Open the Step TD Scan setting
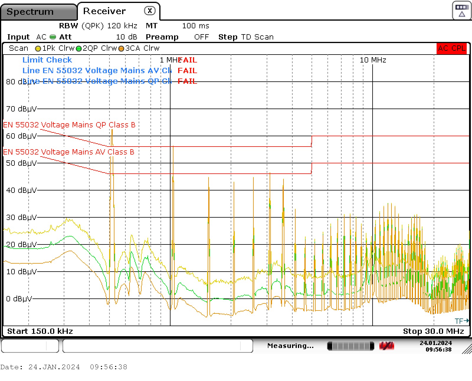The height and width of the screenshot is (381, 472). [x=246, y=37]
